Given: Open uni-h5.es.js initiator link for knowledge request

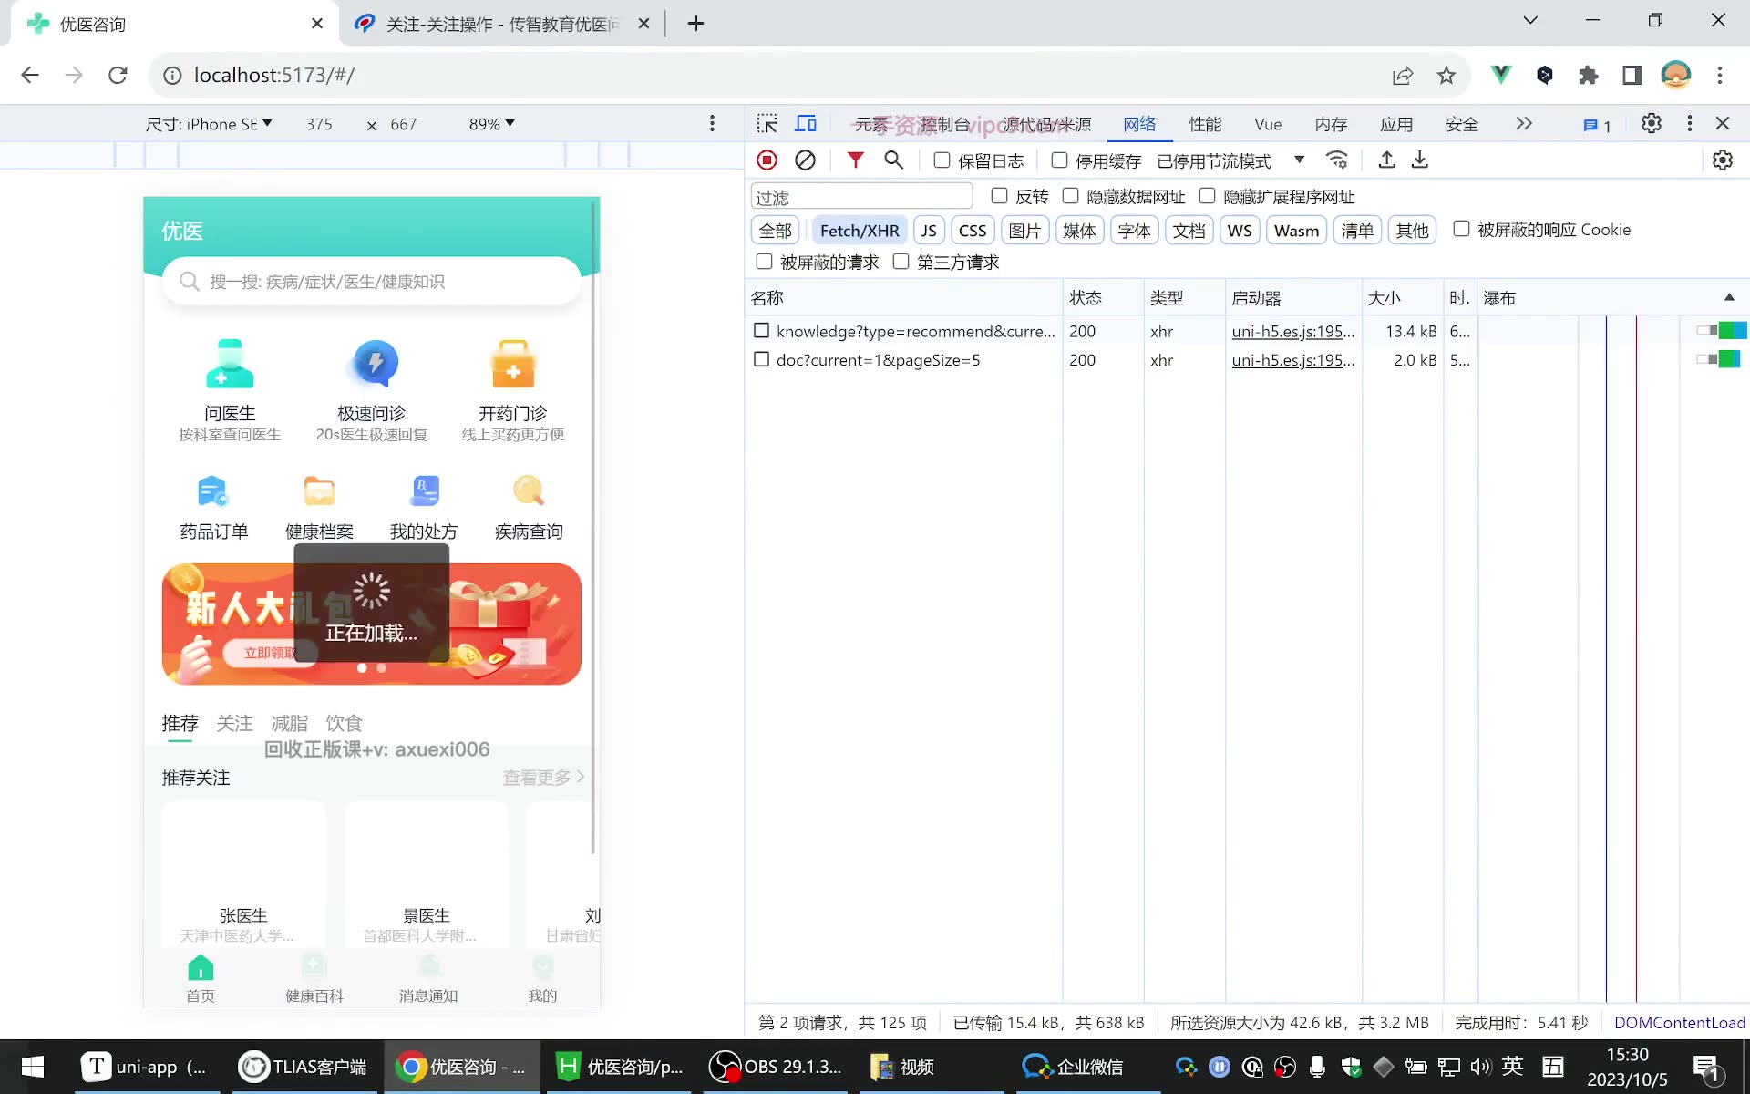Looking at the screenshot, I should pos(1292,332).
